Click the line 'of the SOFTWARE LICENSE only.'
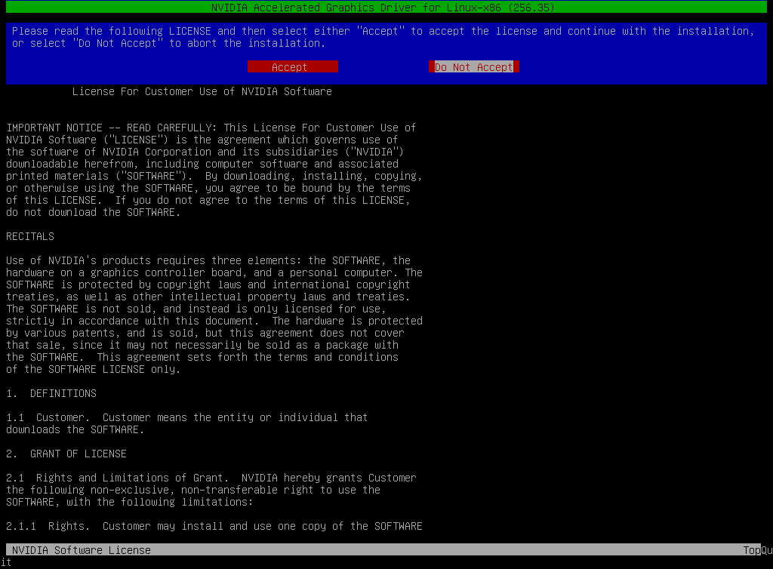The height and width of the screenshot is (569, 773). point(93,370)
